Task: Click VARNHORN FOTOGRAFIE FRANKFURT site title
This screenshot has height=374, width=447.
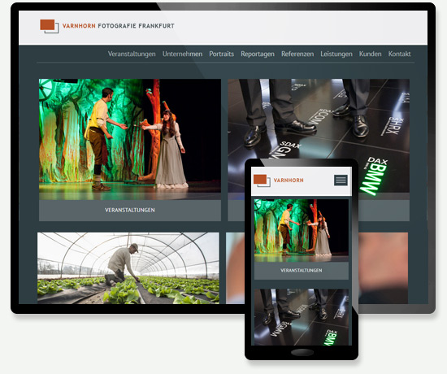Action: click(x=119, y=26)
